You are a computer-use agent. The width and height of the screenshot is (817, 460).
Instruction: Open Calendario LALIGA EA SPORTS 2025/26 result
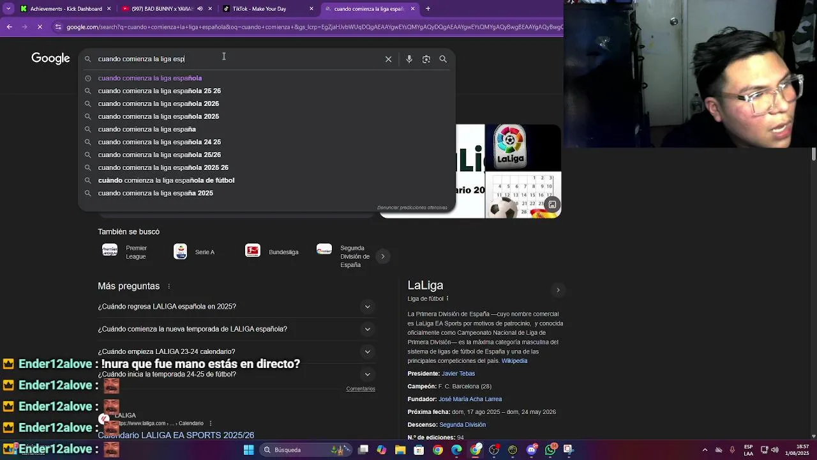coord(176,435)
